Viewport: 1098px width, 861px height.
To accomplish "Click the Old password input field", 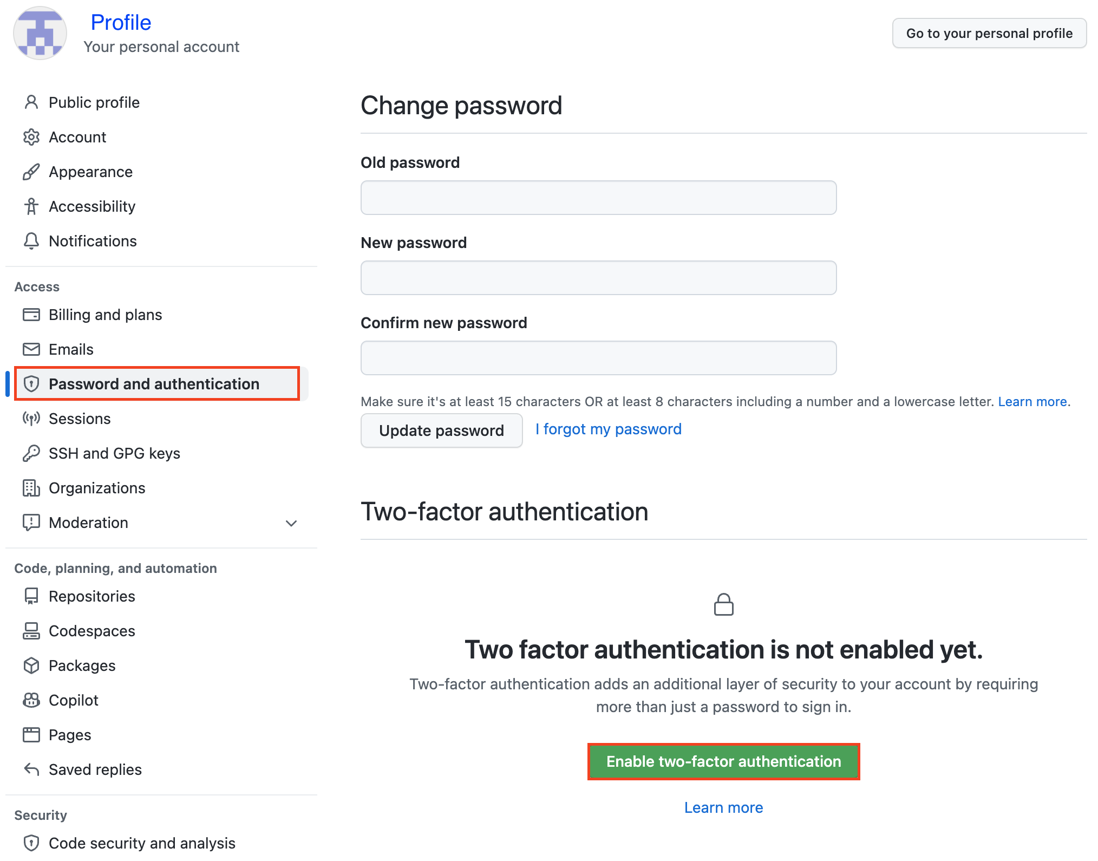I will pos(598,198).
